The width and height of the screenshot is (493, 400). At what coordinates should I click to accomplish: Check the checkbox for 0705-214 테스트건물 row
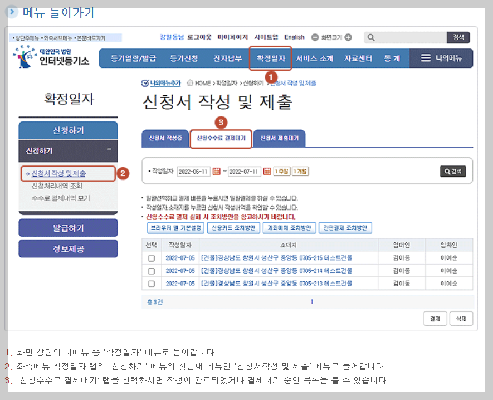click(x=152, y=272)
